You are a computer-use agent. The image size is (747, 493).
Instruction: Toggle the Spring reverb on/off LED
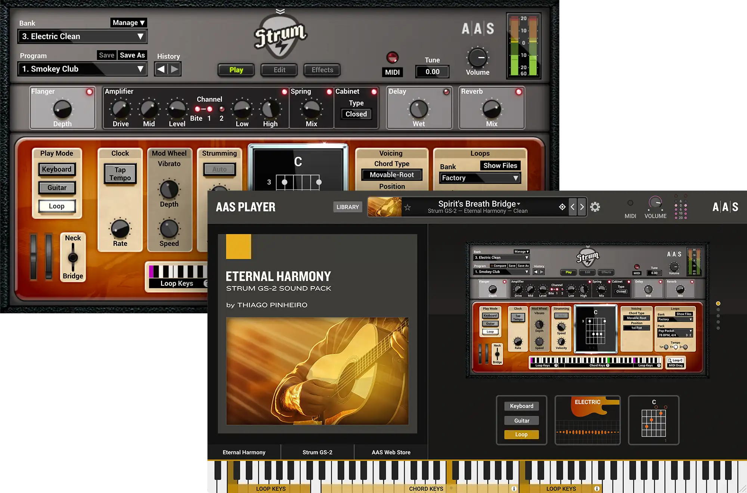[329, 92]
